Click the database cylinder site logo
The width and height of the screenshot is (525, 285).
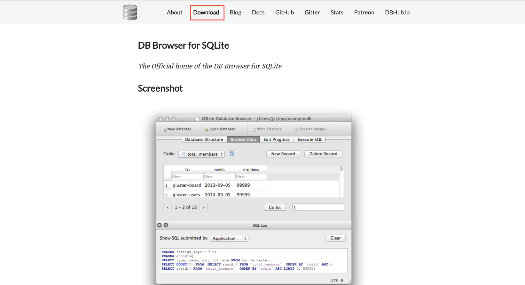[x=130, y=12]
